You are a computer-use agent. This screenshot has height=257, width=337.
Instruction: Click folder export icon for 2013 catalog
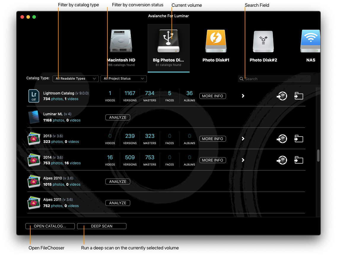(x=299, y=139)
